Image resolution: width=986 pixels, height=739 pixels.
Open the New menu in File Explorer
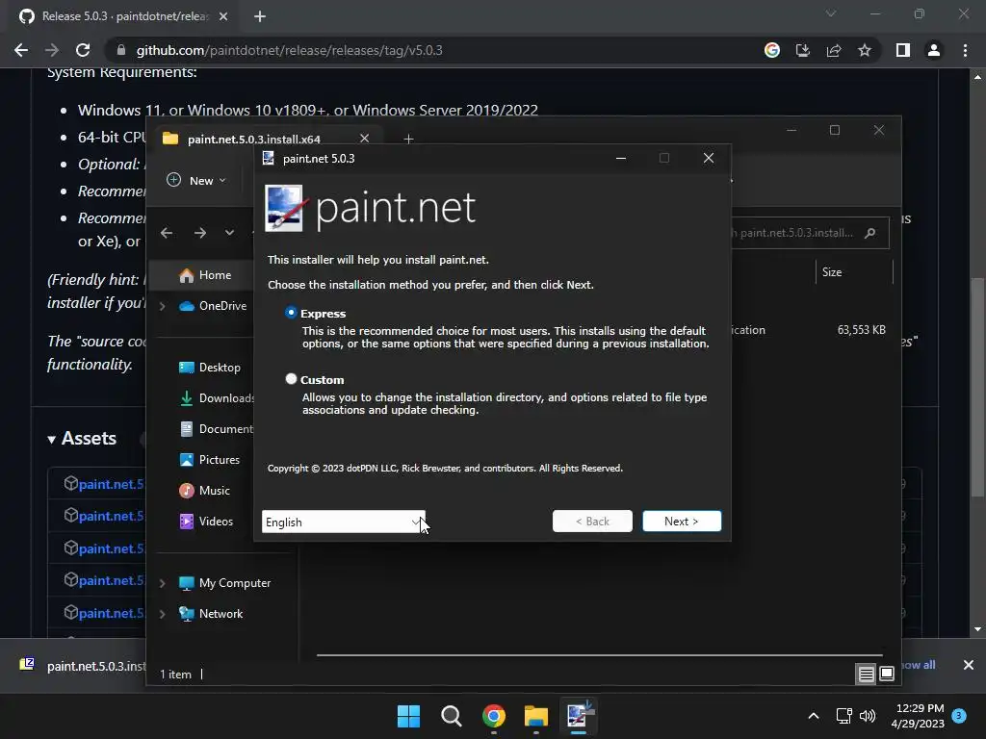tap(196, 180)
